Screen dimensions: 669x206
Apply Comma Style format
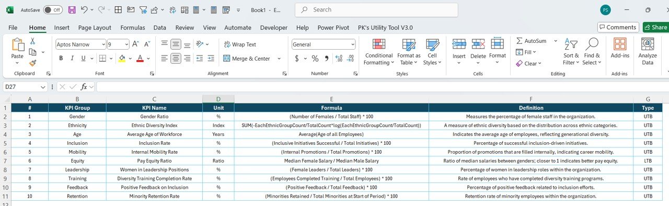[x=327, y=59]
